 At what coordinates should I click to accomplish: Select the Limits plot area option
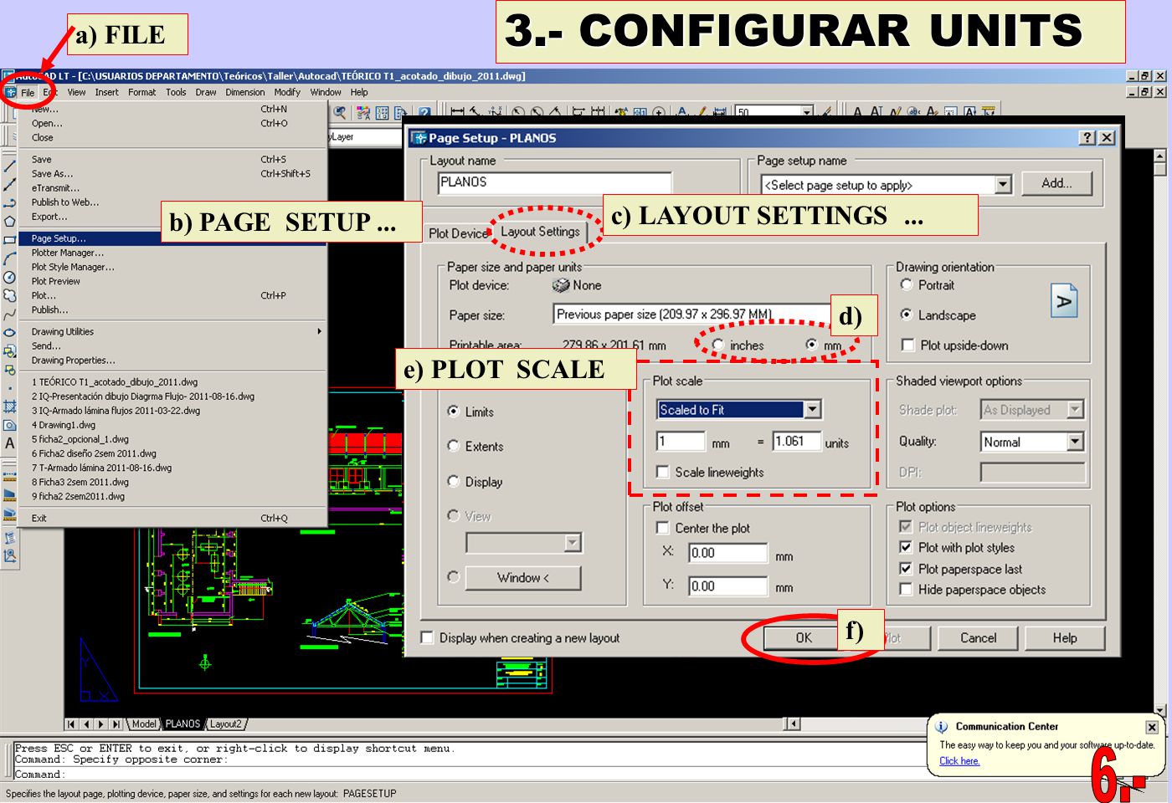[454, 412]
